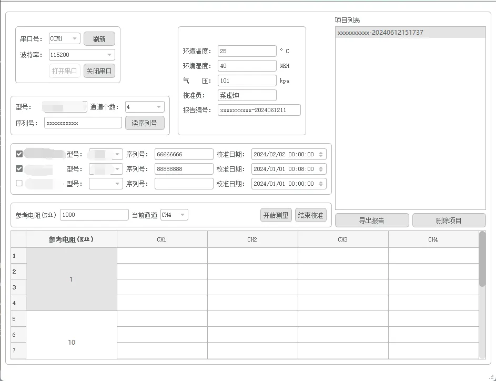Click the 环境湿度 field showing 40

(247, 66)
